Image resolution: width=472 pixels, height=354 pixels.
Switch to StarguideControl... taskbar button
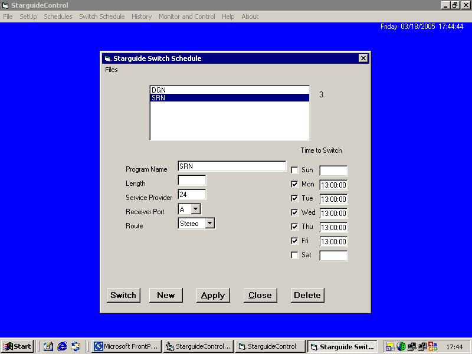point(198,346)
